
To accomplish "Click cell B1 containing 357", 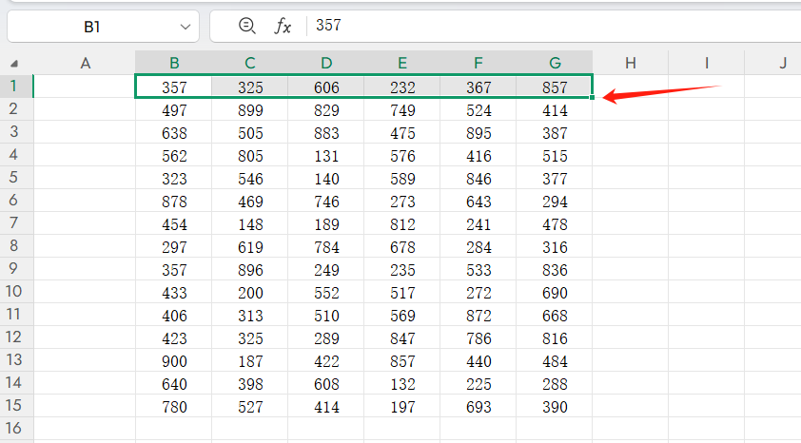I will tap(174, 87).
